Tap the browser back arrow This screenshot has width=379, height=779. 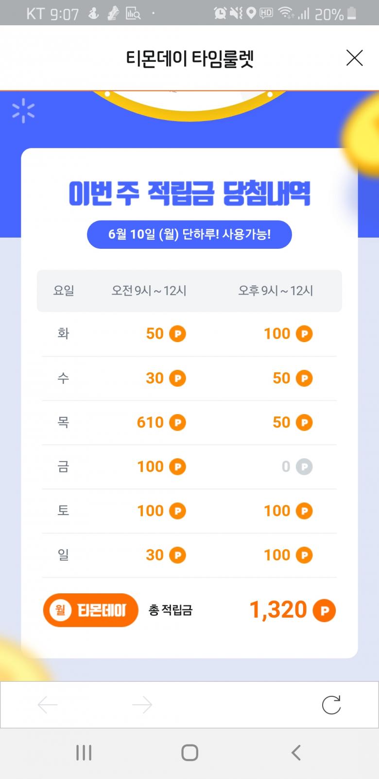coord(48,705)
